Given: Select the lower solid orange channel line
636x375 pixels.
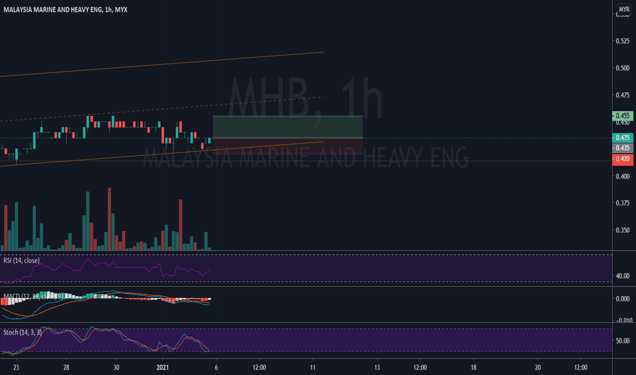Looking at the screenshot, I should (x=162, y=154).
